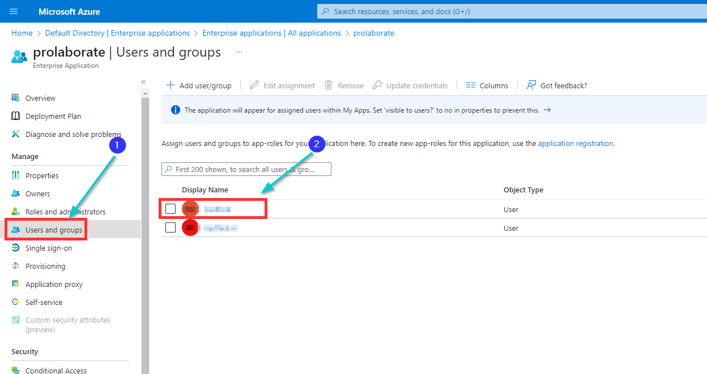707x374 pixels.
Task: Click the key icon for Update credentials
Action: pyautogui.click(x=377, y=85)
